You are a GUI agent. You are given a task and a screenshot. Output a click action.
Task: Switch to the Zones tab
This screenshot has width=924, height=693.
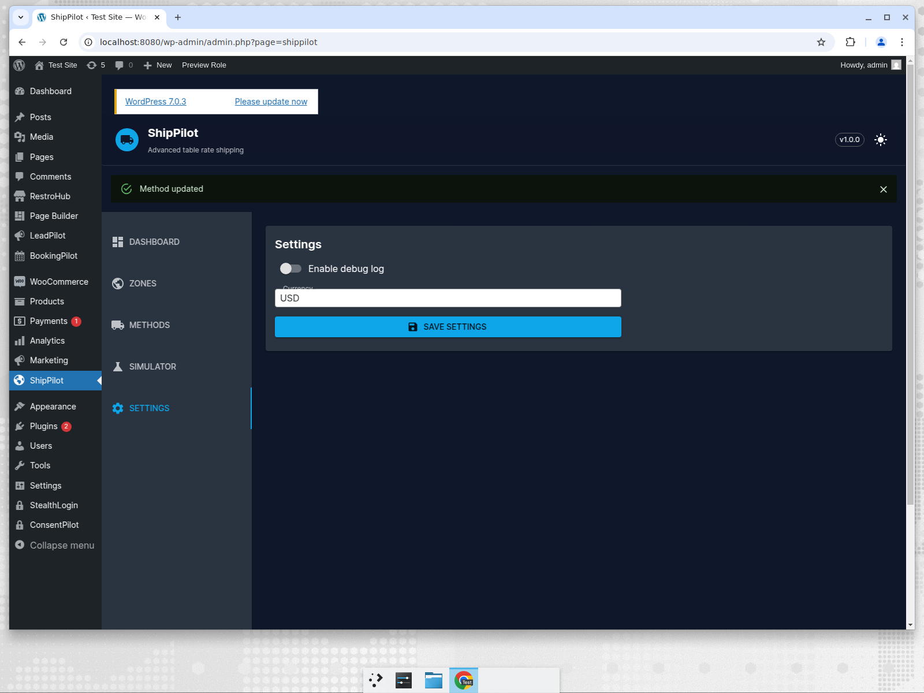click(x=177, y=284)
